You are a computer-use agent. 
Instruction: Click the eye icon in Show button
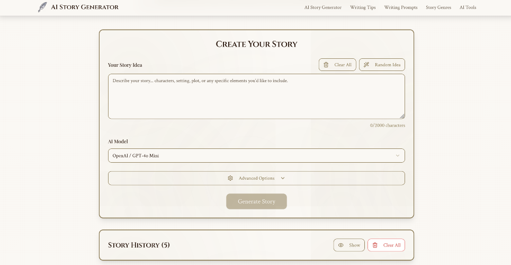point(341,245)
